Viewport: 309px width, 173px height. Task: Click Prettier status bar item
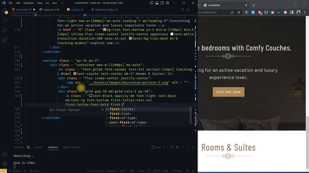click(x=177, y=171)
